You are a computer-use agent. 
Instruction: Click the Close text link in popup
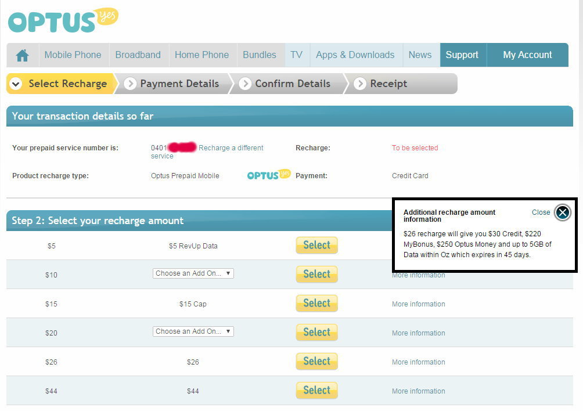[x=541, y=212]
